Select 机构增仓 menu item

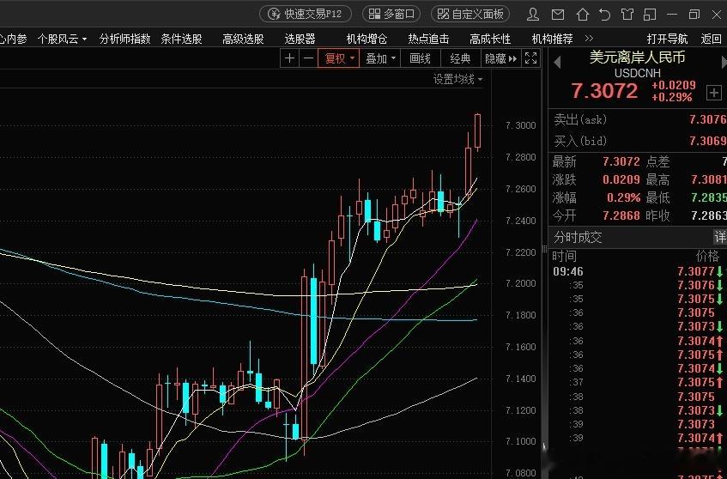point(367,39)
